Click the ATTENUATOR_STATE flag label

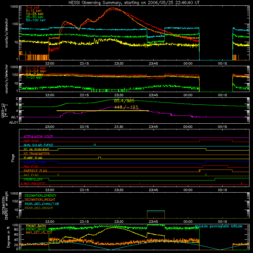pyautogui.click(x=38, y=137)
